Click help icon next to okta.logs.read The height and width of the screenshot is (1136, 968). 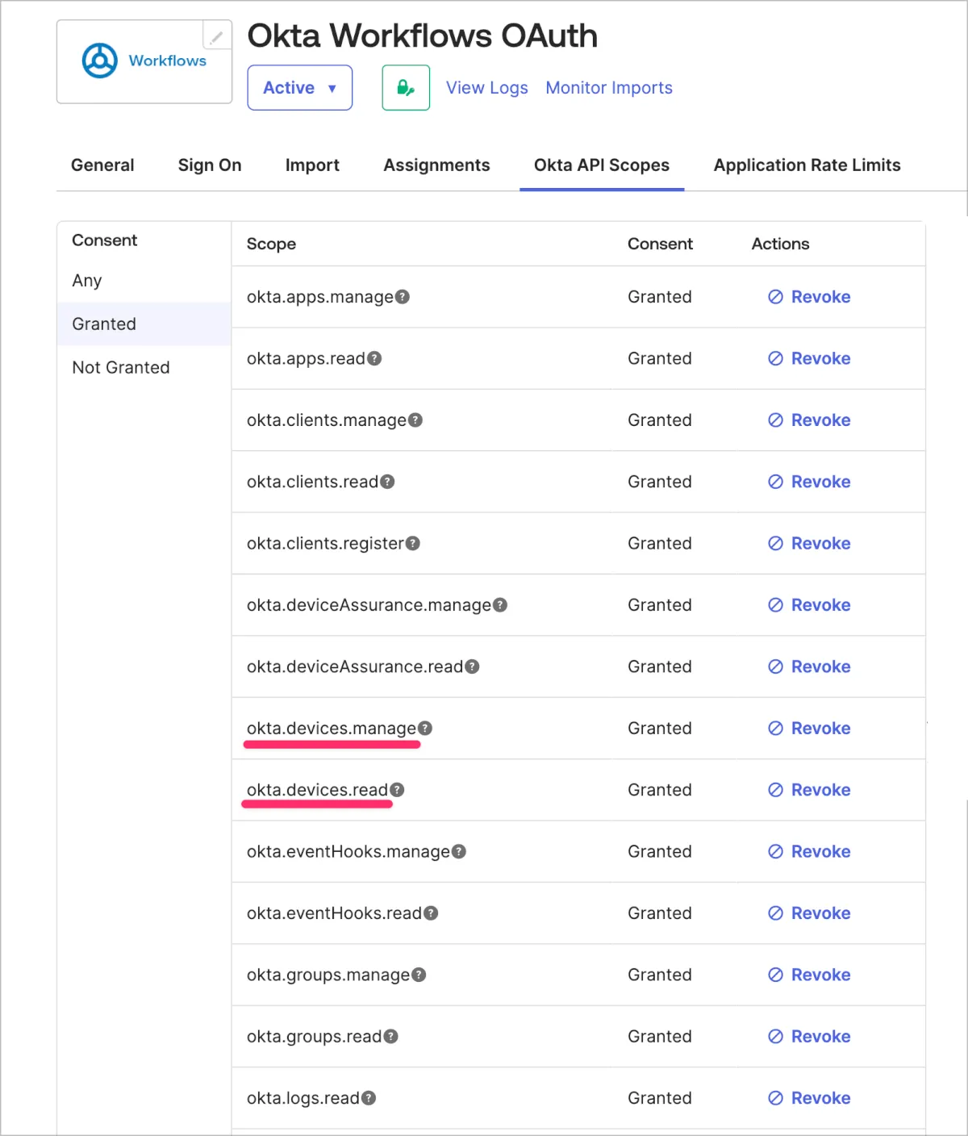pyautogui.click(x=369, y=1098)
